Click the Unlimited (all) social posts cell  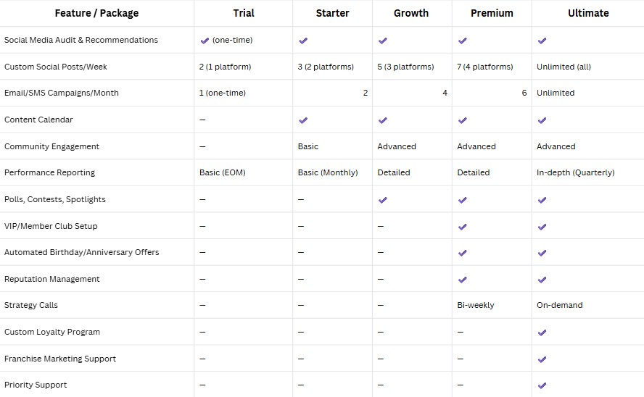tap(563, 67)
